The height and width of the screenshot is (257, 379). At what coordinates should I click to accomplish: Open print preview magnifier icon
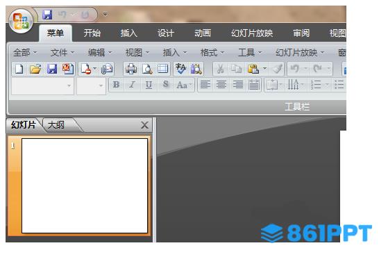(147, 69)
